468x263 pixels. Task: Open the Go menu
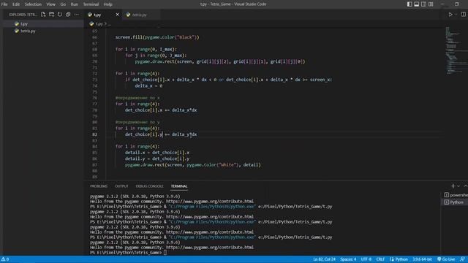[63, 4]
